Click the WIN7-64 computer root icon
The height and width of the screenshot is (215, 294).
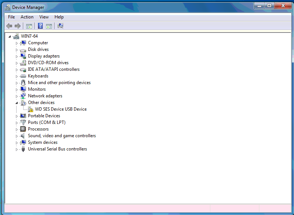[16, 36]
